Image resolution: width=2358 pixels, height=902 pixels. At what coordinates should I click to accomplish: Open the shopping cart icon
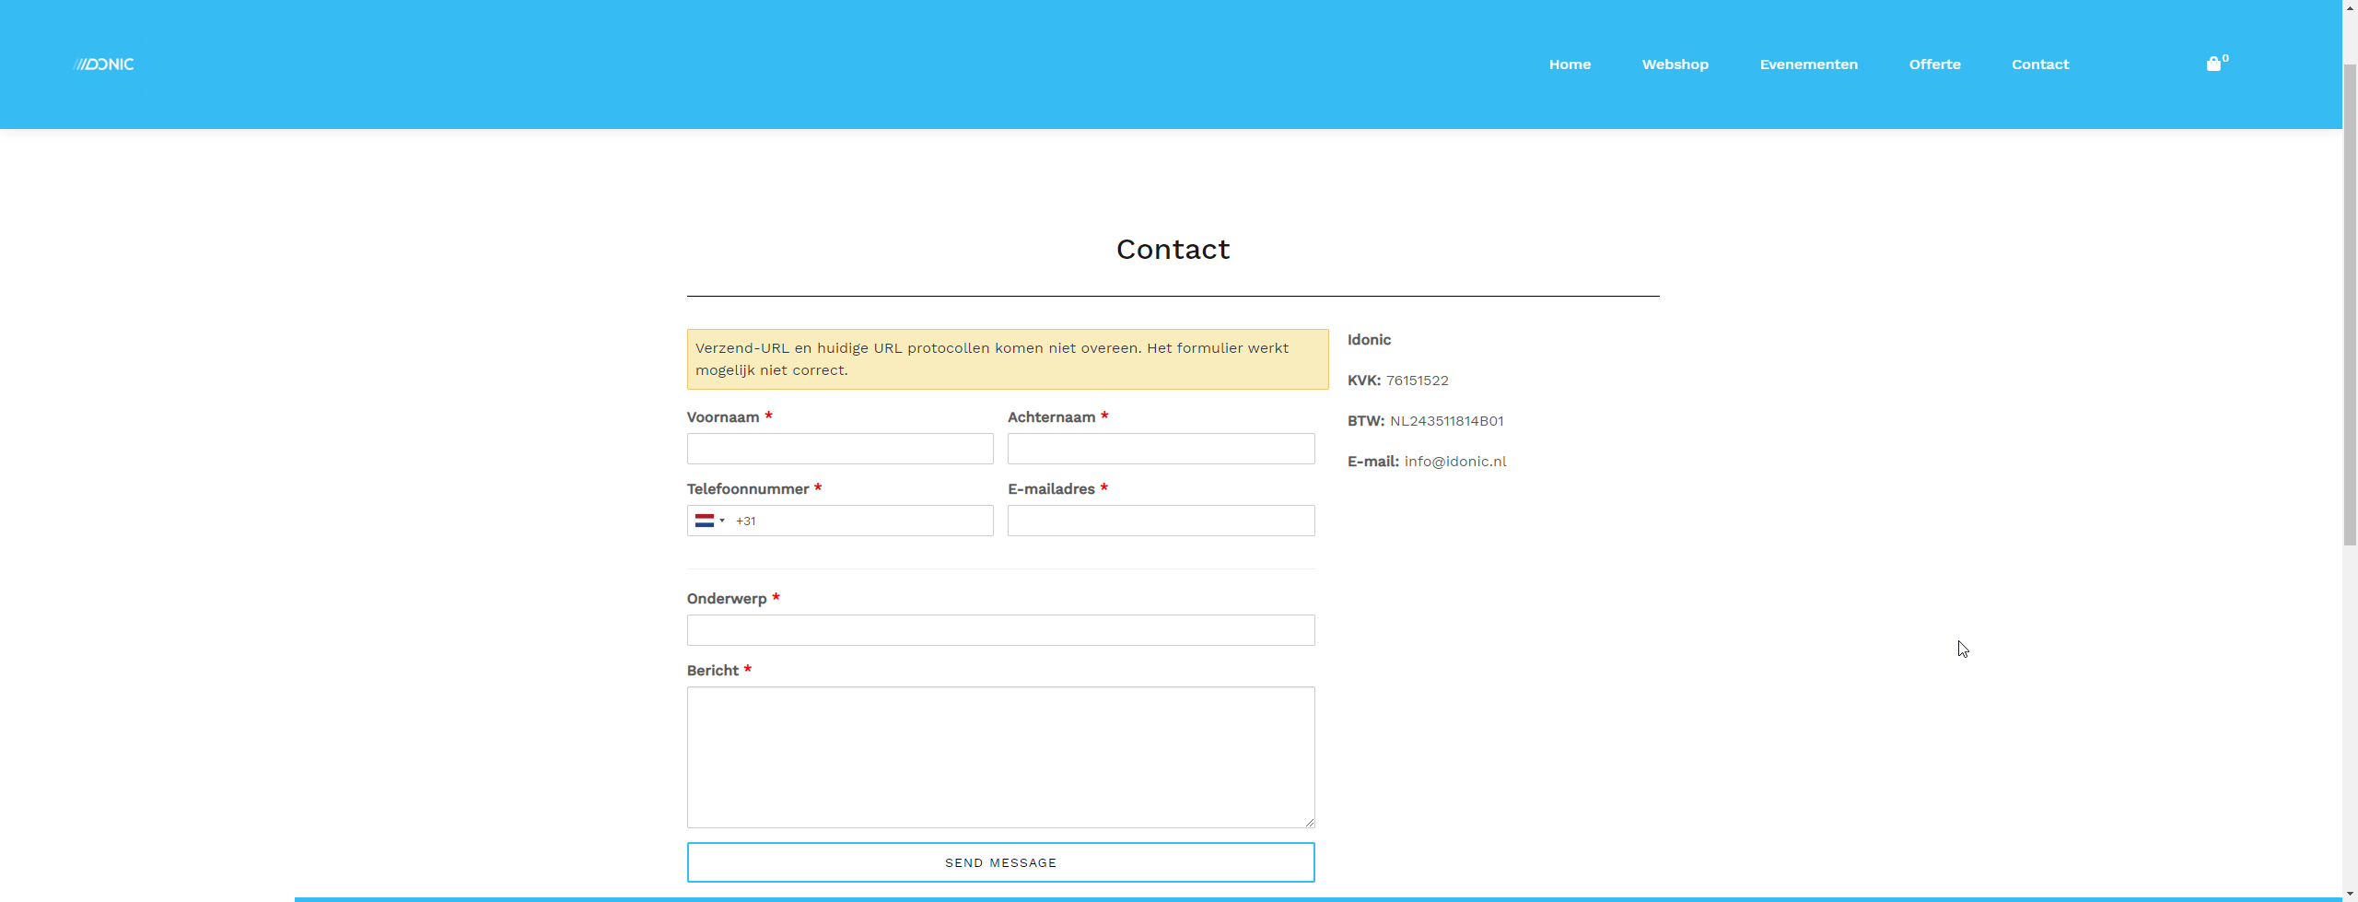[x=2213, y=64]
